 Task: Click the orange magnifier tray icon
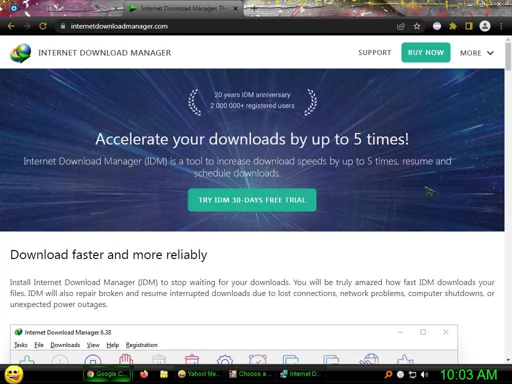[x=388, y=374]
